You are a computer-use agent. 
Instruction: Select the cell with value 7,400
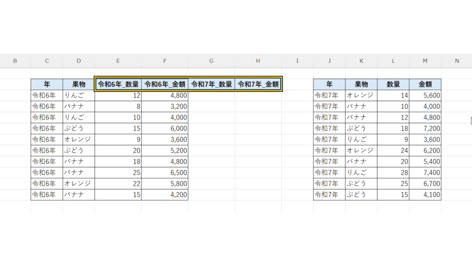425,173
